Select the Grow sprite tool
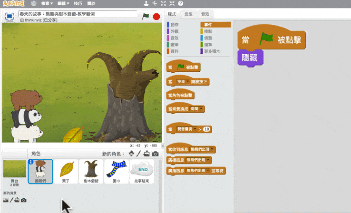This screenshot has height=213, width=351. click(x=163, y=3)
